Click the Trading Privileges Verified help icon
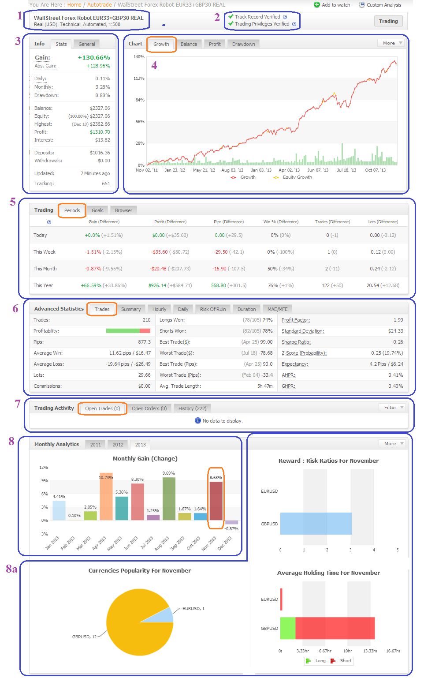The image size is (424, 678). pyautogui.click(x=294, y=24)
